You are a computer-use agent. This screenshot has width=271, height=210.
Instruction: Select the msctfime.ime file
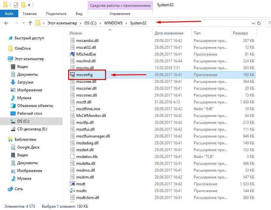tap(88, 109)
